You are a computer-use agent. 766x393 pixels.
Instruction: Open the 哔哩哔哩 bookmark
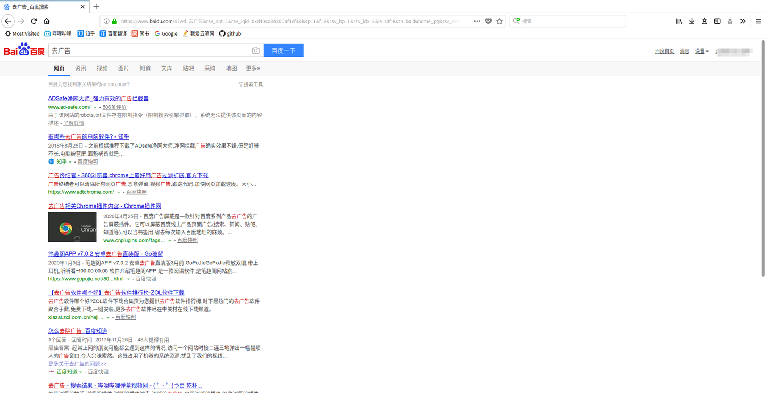click(x=58, y=33)
